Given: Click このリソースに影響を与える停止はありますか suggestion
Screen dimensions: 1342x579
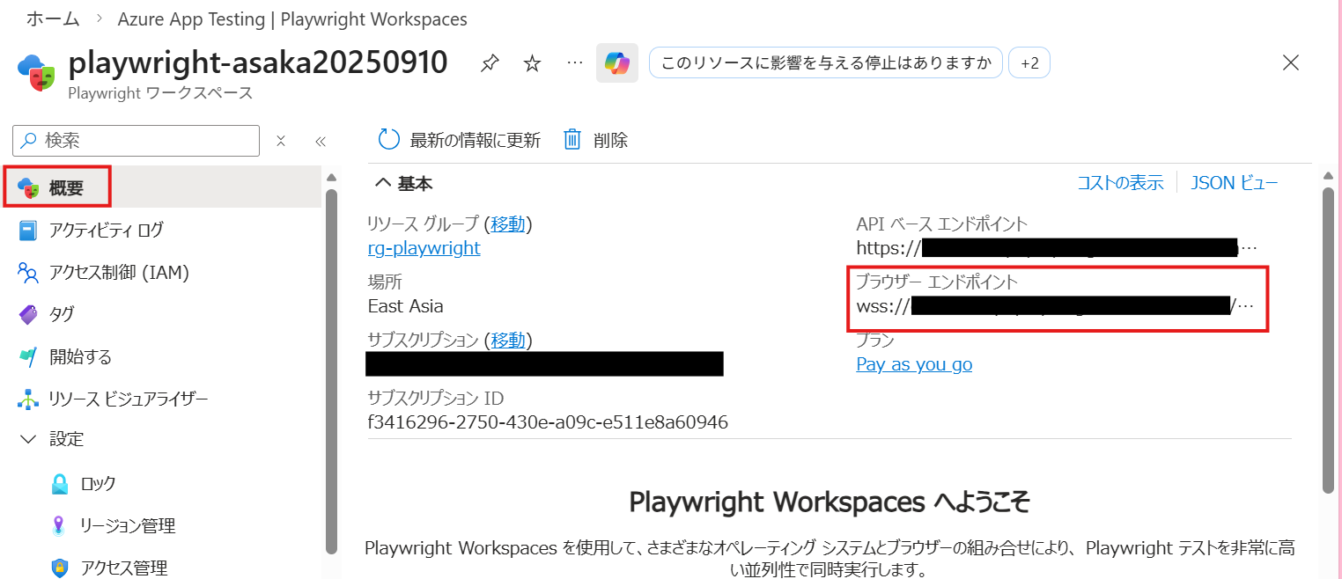Looking at the screenshot, I should (825, 62).
